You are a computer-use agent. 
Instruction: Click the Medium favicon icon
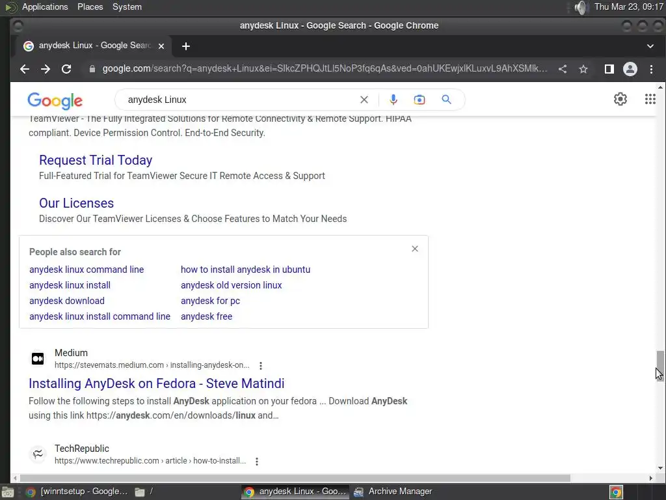pos(38,359)
